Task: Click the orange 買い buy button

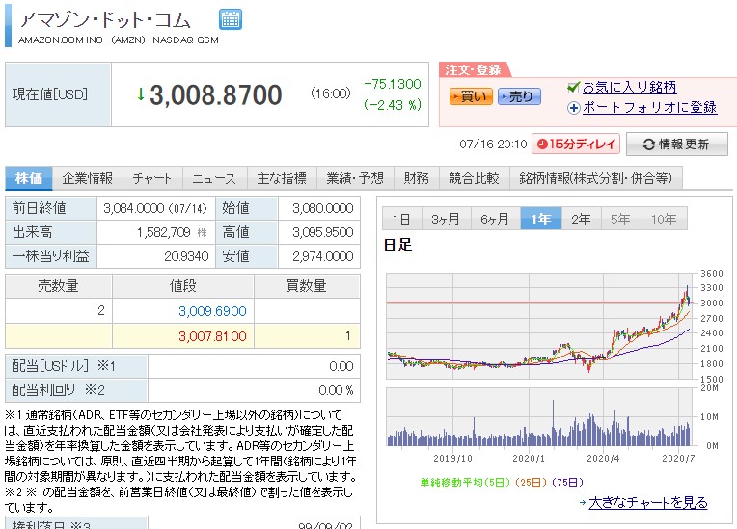Action: coord(471,96)
